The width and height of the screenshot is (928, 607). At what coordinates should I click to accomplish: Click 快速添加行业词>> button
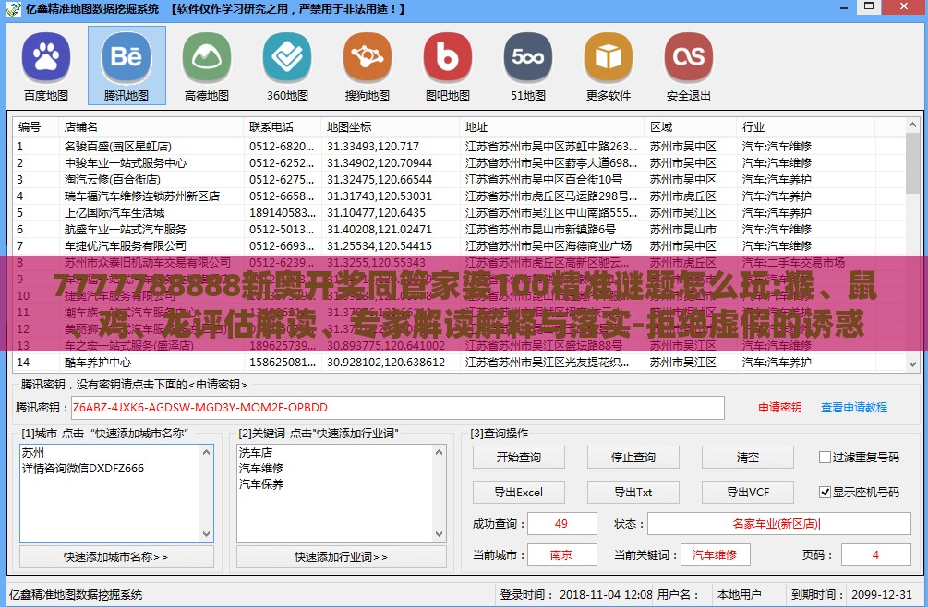(342, 557)
